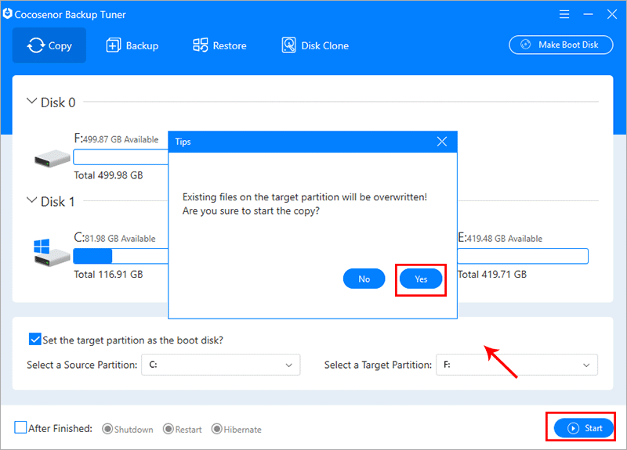Toggle 'Set the target partition as boot disk' checkbox

pos(35,340)
